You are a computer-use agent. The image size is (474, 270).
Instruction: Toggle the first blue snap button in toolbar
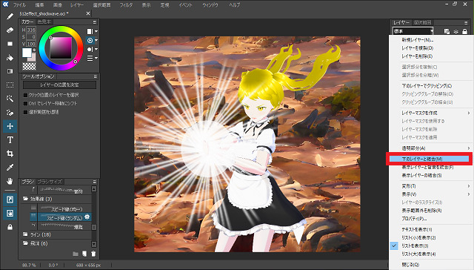pos(10,200)
